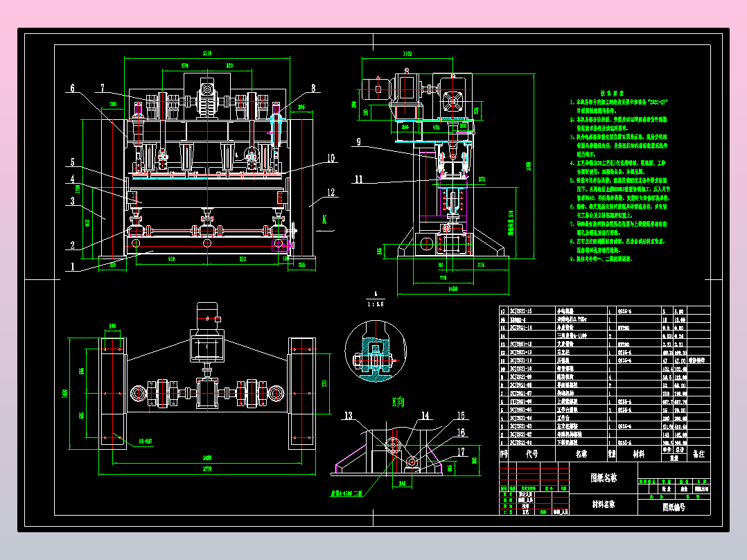Click the motor in the top plan view
The width and height of the screenshot is (747, 560).
pos(207,316)
